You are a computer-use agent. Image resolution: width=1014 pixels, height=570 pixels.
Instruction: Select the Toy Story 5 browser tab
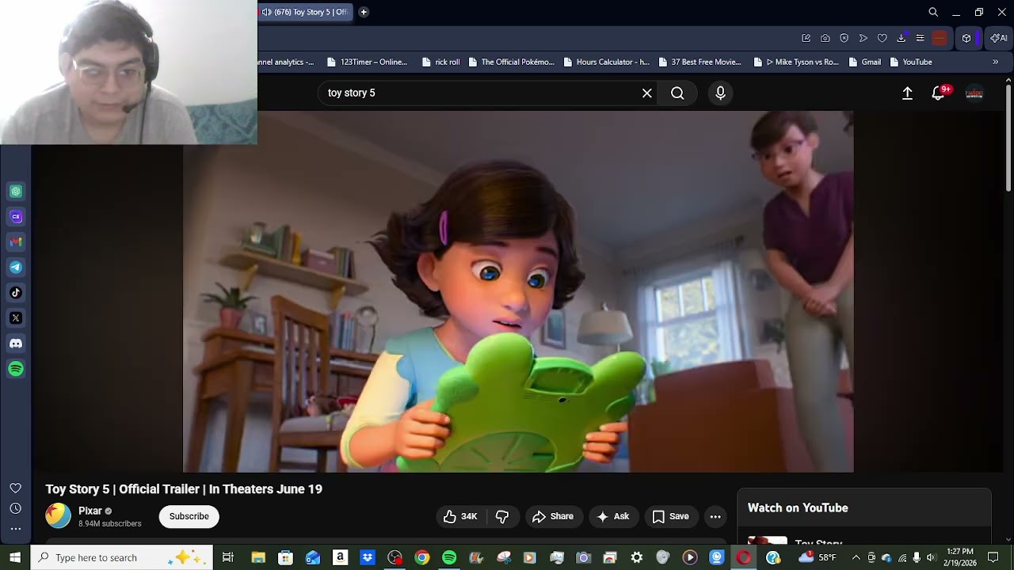coord(306,12)
